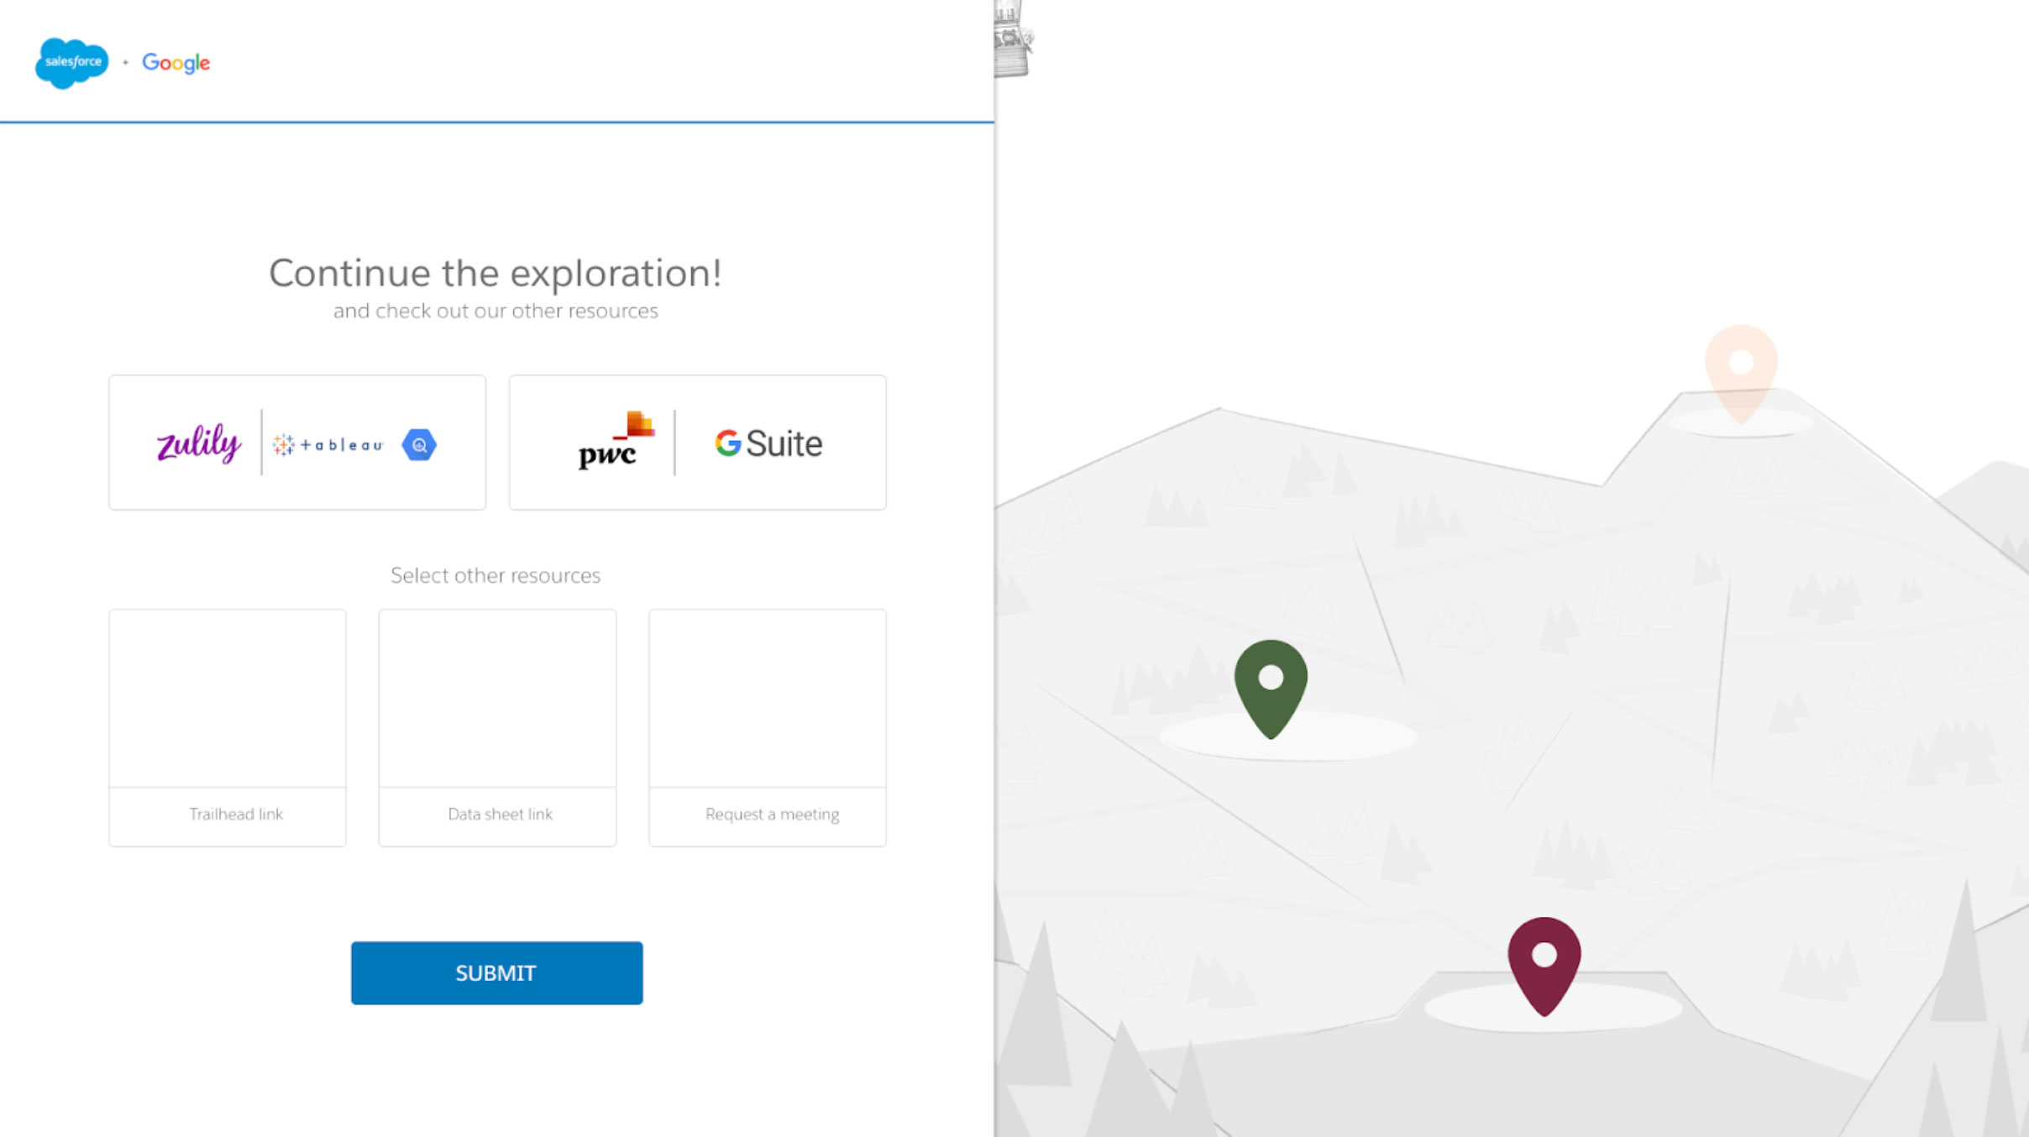Select the G Suite logo
The image size is (2029, 1137).
click(x=768, y=443)
